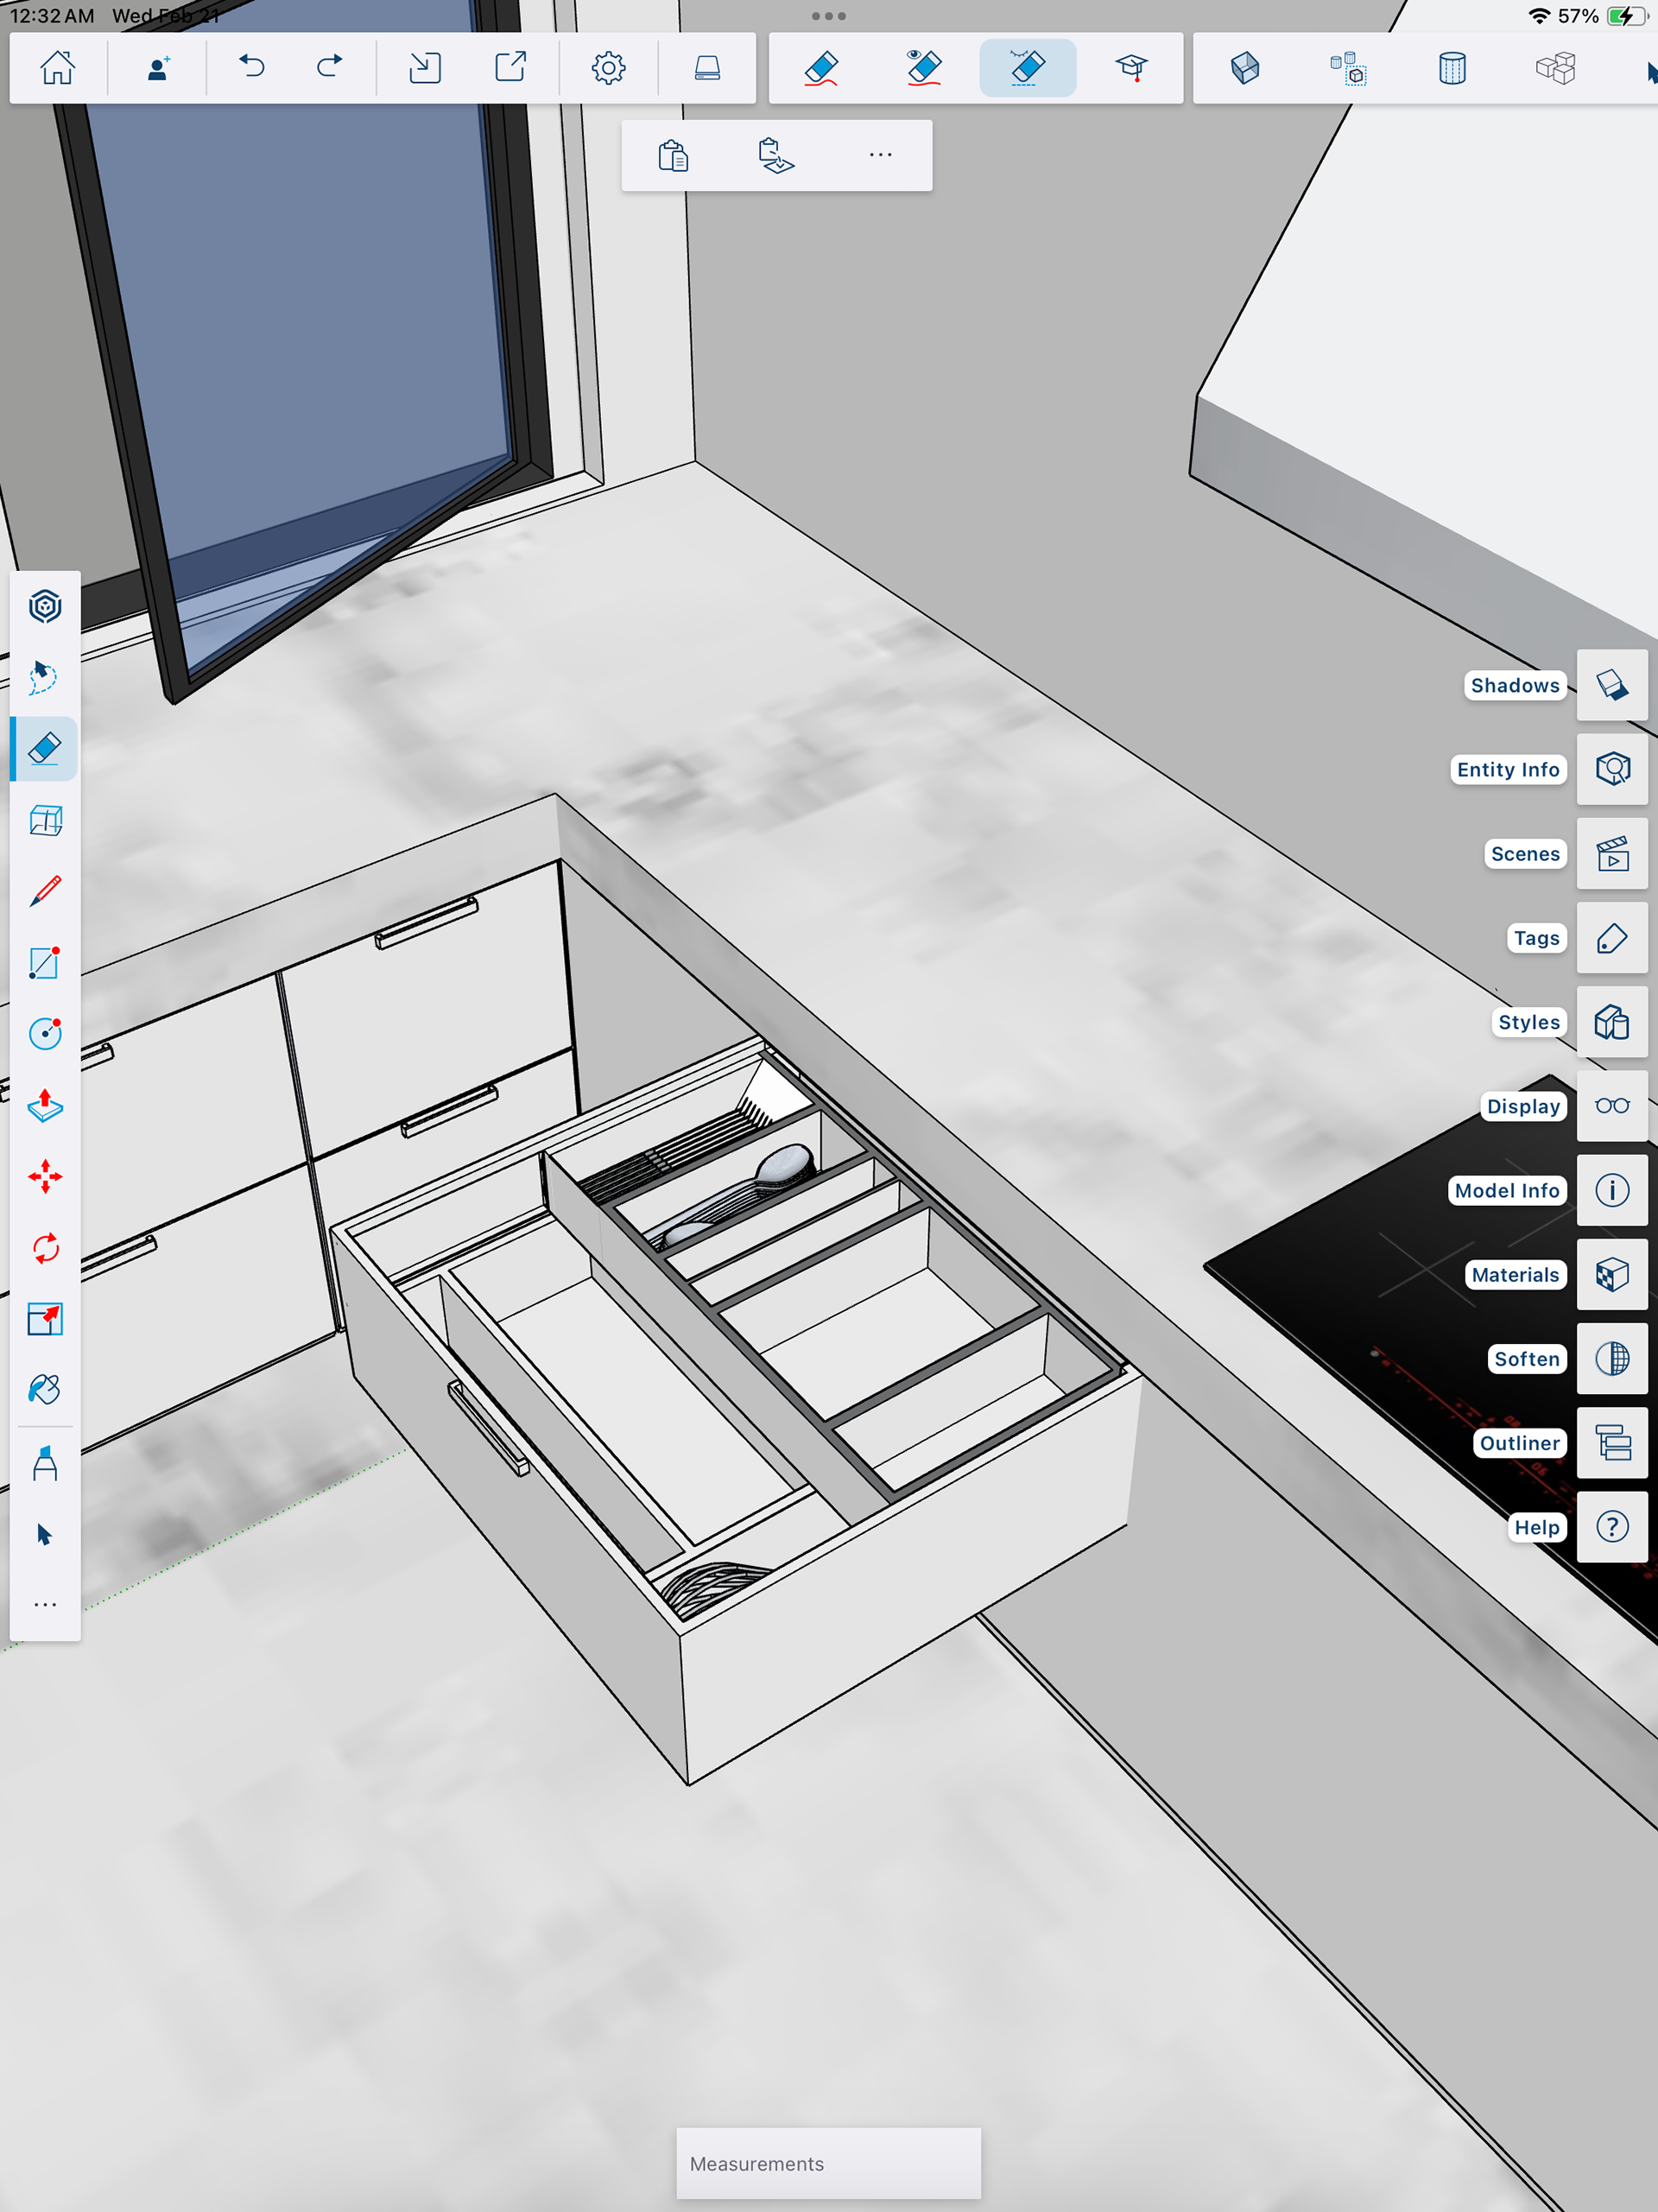Open the Scenes panel icon
The image size is (1658, 2212).
[1612, 854]
